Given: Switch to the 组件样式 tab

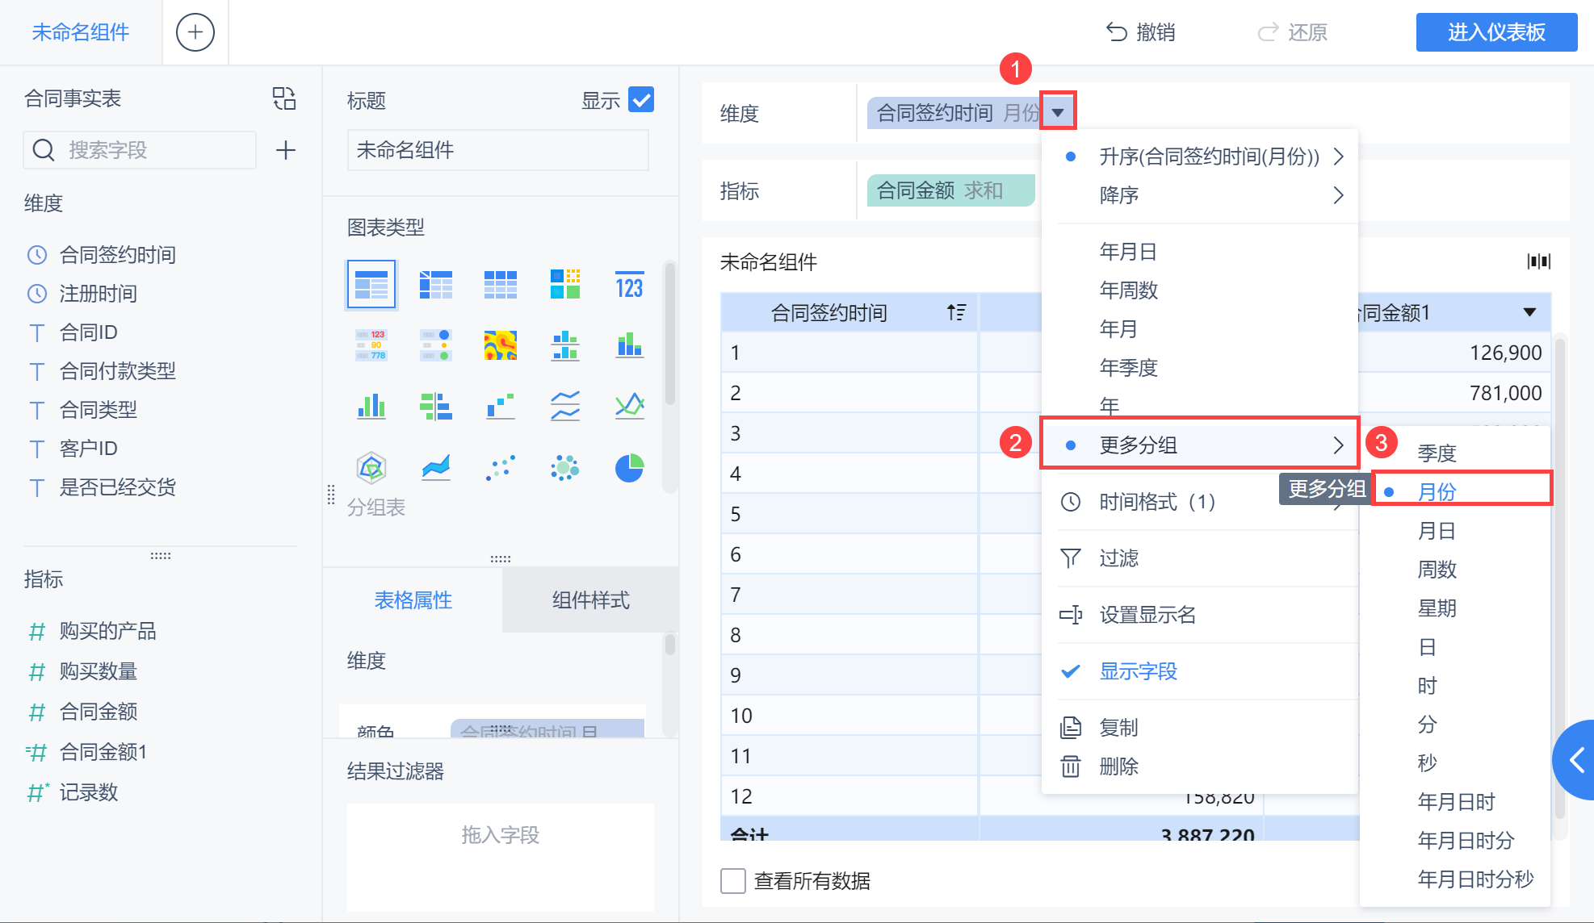Looking at the screenshot, I should coord(590,599).
